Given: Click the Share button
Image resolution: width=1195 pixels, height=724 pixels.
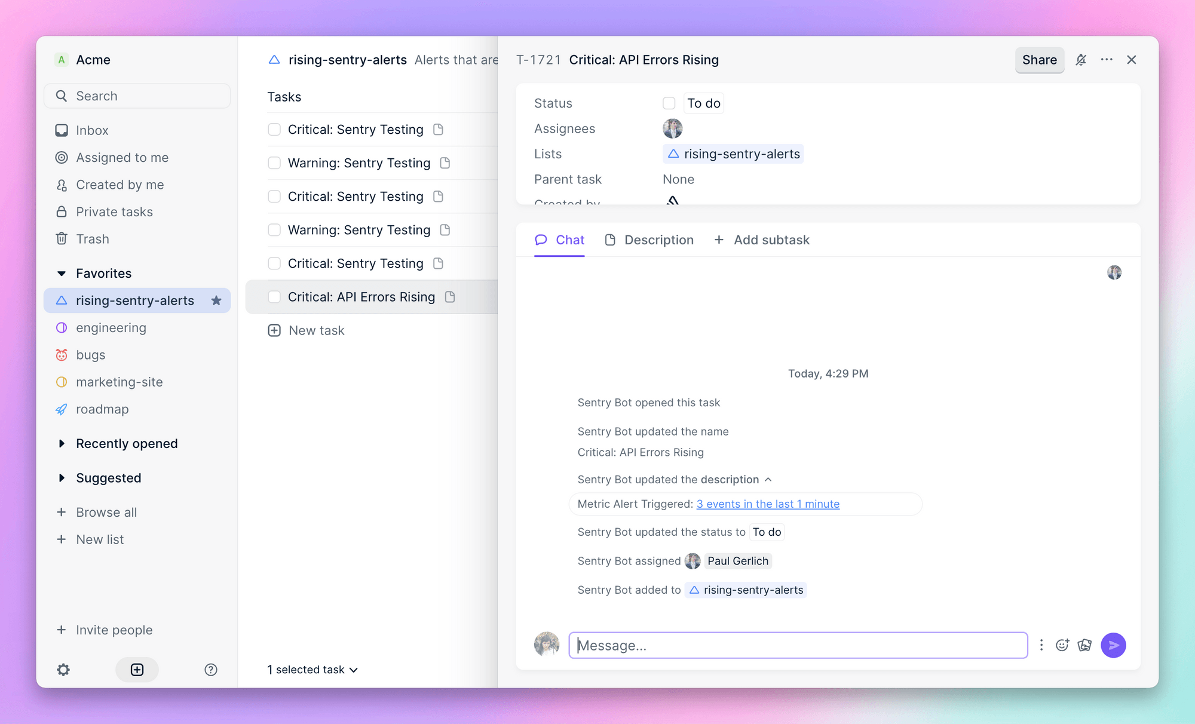Looking at the screenshot, I should [x=1039, y=60].
